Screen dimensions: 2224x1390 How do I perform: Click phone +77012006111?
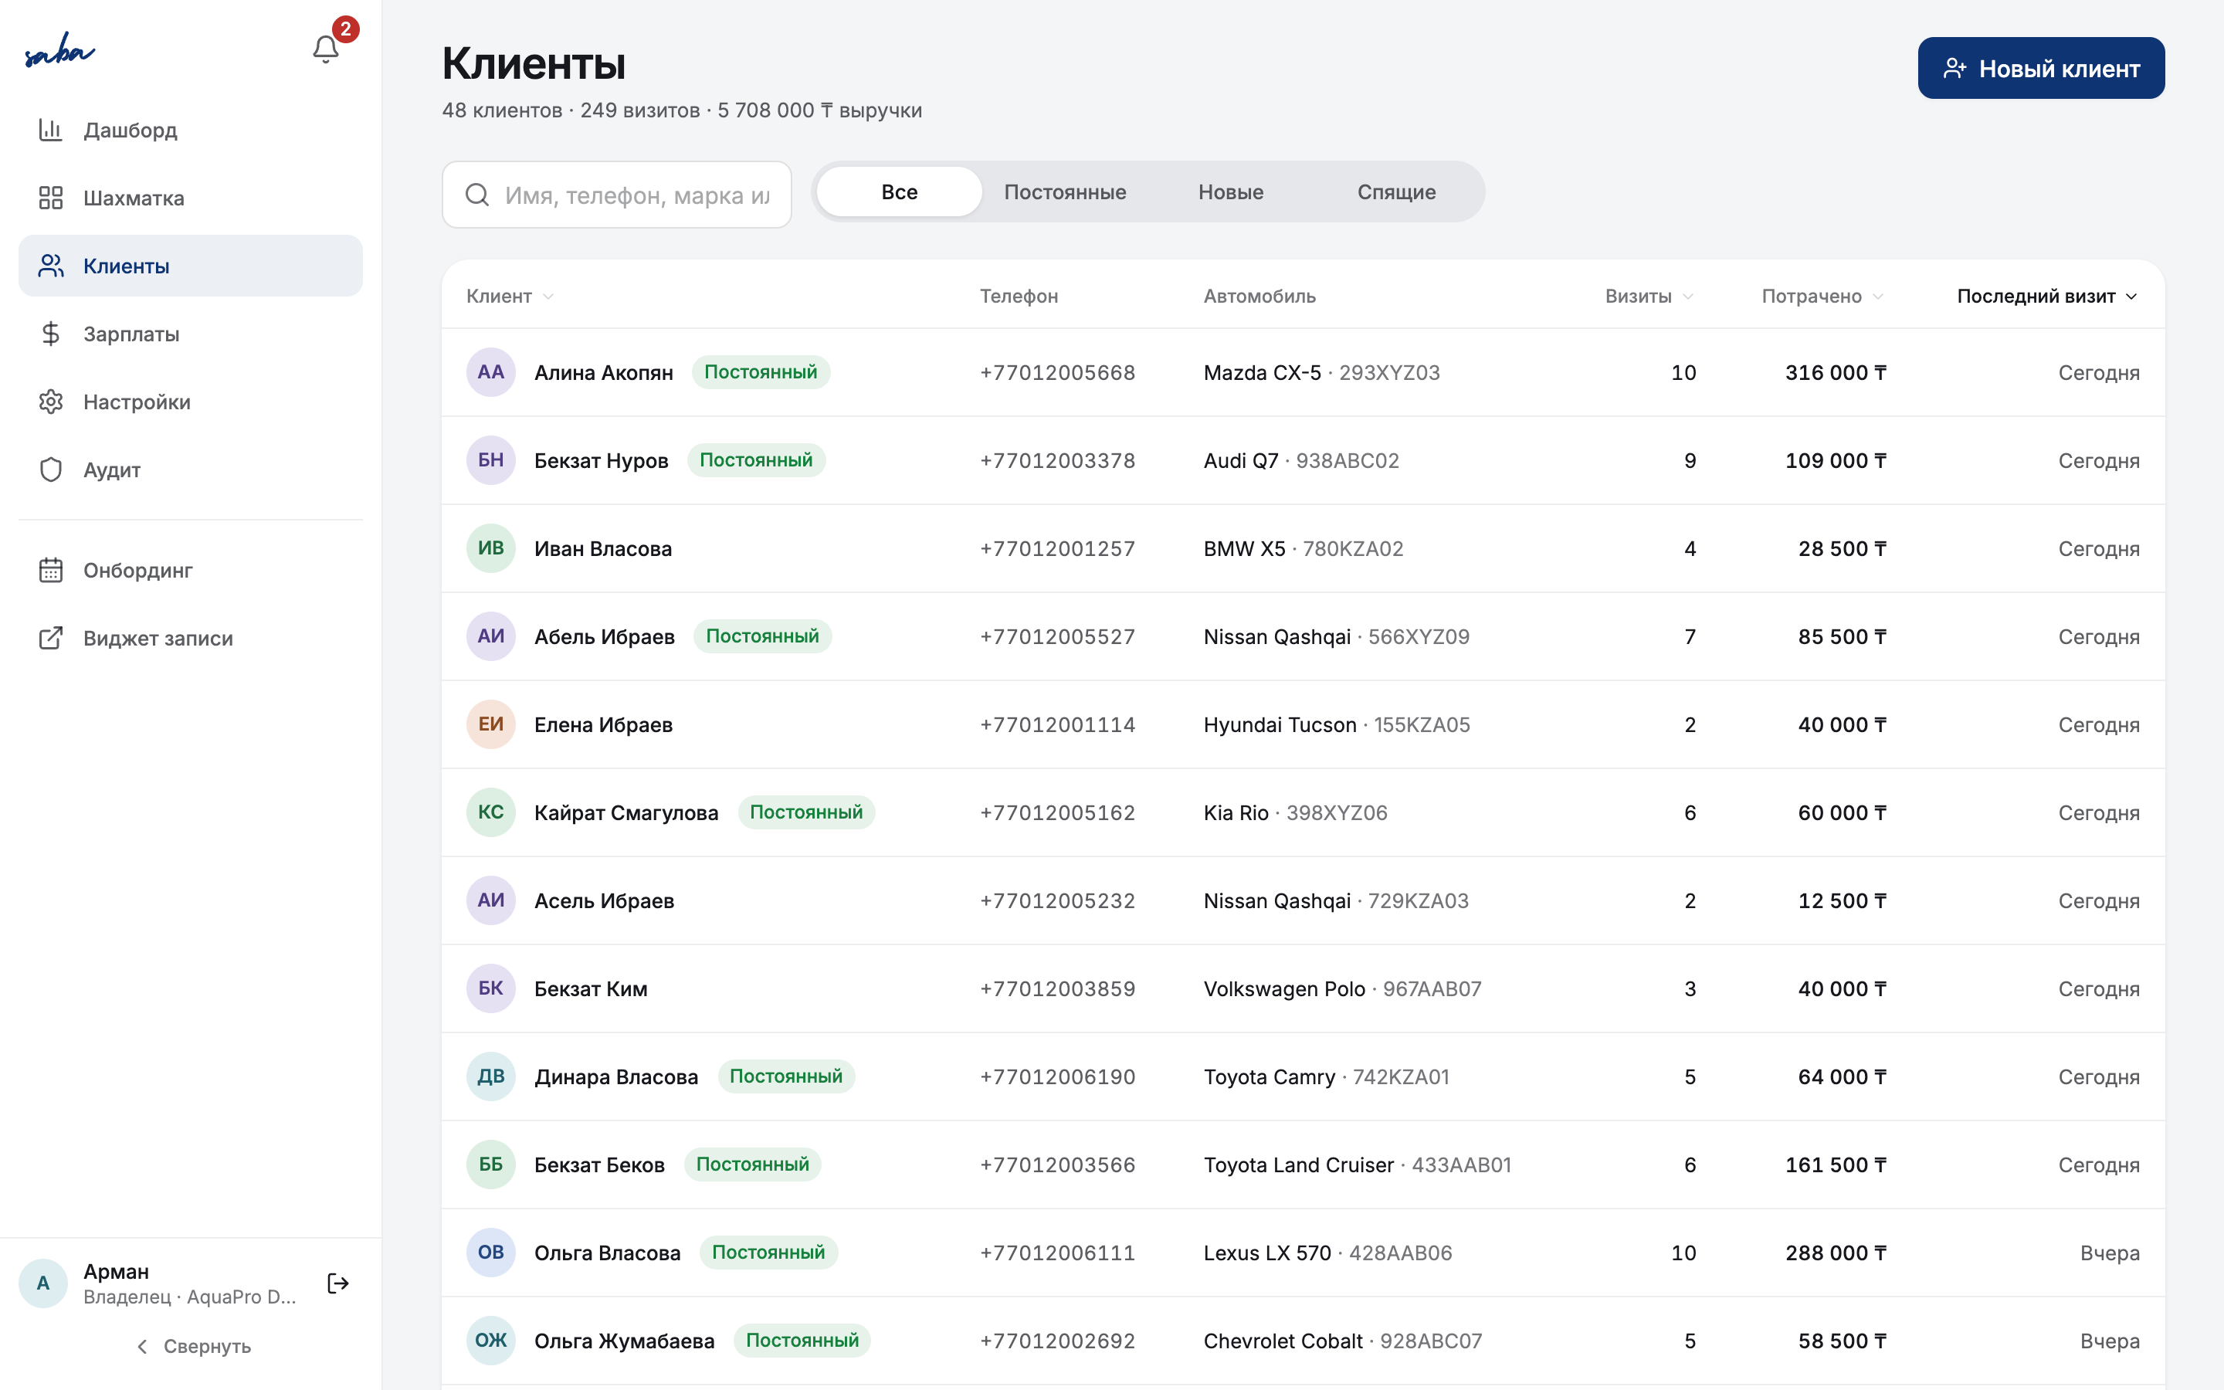click(x=1058, y=1253)
